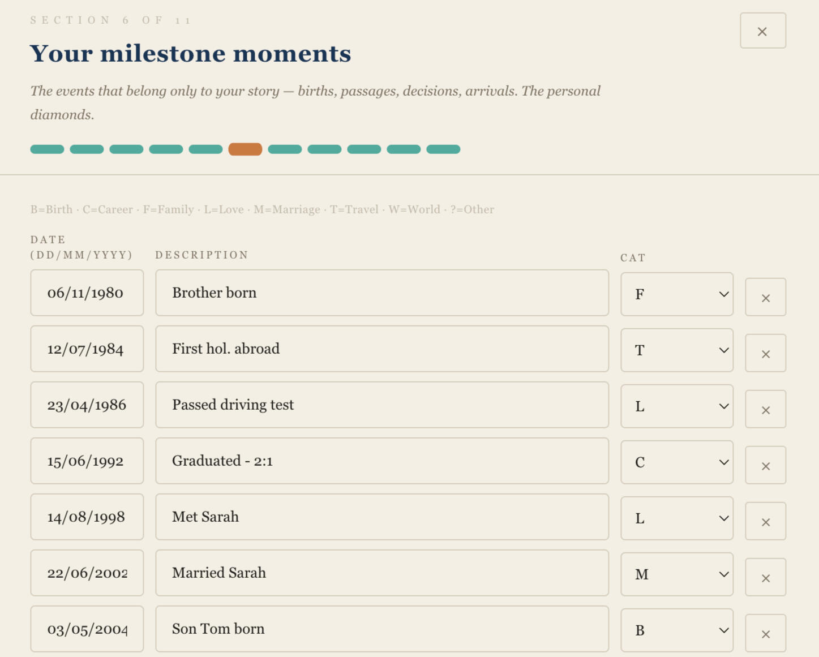Remove the Son Tom born row
The height and width of the screenshot is (657, 819).
[x=765, y=633]
